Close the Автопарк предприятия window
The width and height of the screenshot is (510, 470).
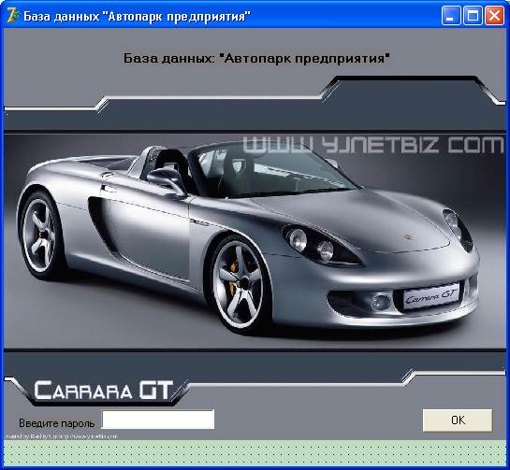(x=494, y=16)
